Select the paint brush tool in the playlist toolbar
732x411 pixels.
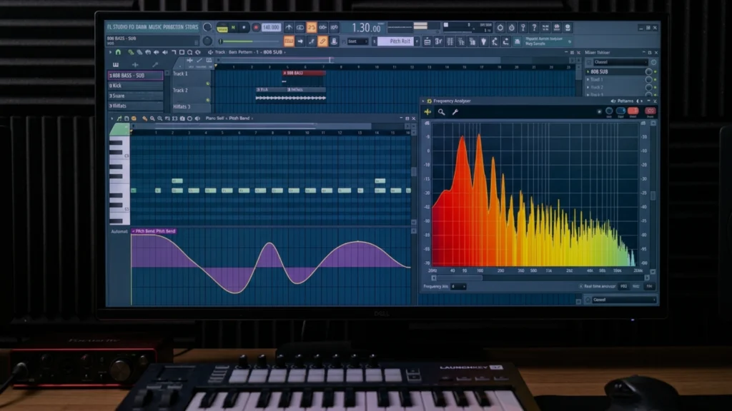(x=139, y=52)
